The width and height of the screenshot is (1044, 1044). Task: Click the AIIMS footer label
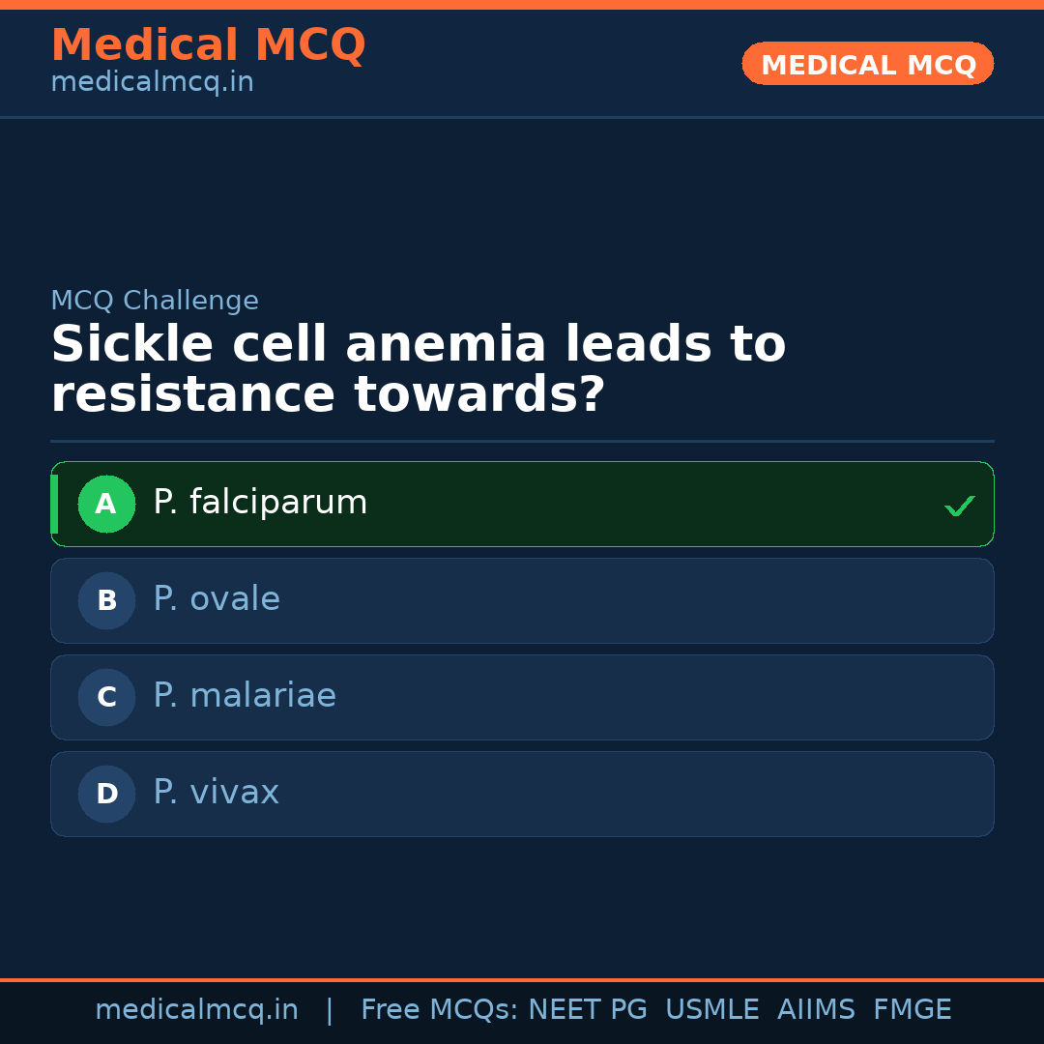click(816, 1010)
